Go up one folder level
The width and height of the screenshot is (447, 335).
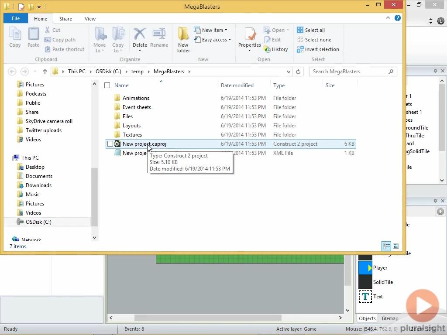coord(45,72)
